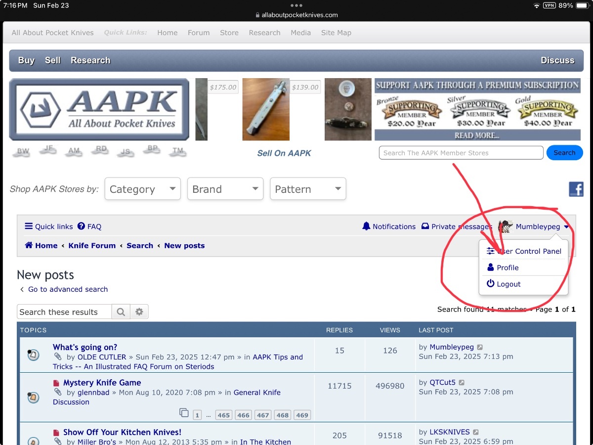The image size is (593, 445).
Task: Click the multipage icon in Mystery Knife Game
Action: pos(184,413)
